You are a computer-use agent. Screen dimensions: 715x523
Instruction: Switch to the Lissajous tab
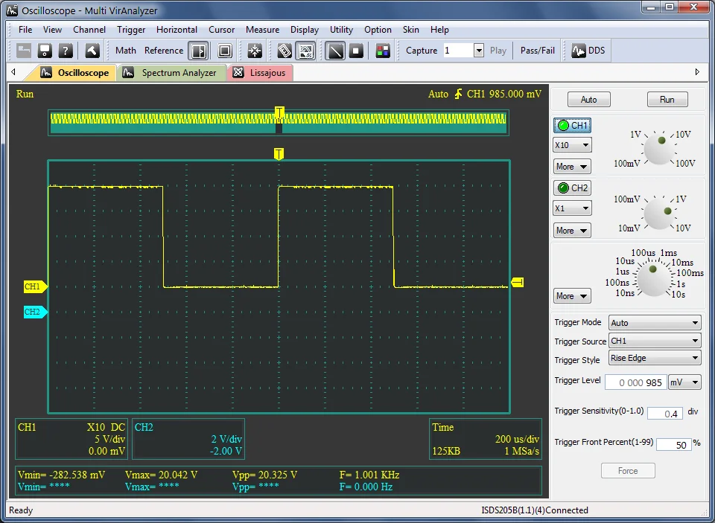(261, 73)
